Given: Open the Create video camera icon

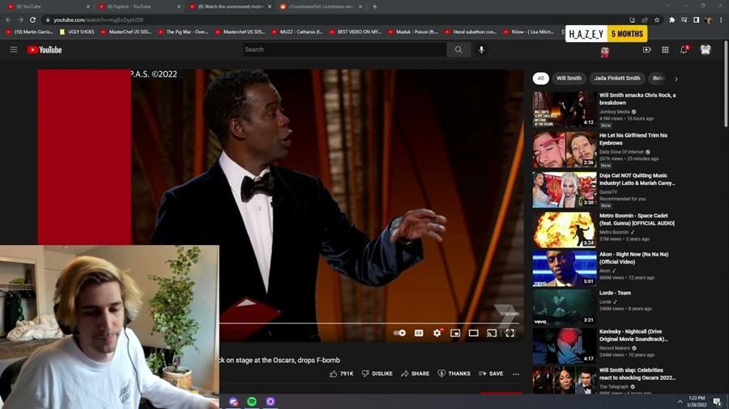Looking at the screenshot, I should point(646,49).
